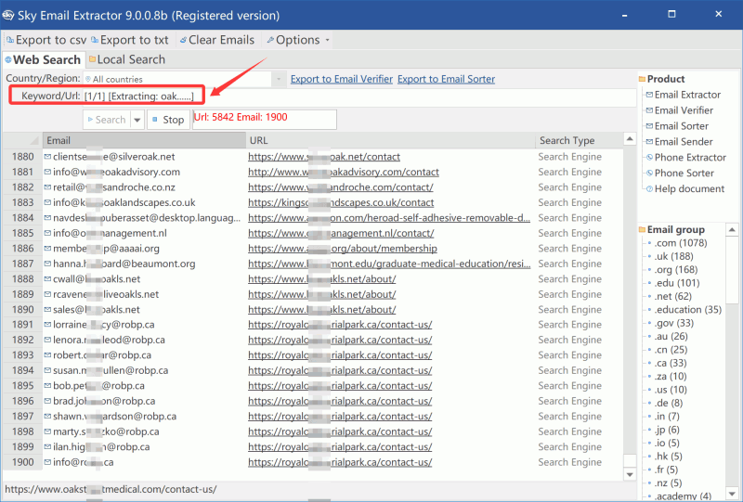Open the Search button dropdown arrow
This screenshot has width=743, height=502.
coord(137,120)
